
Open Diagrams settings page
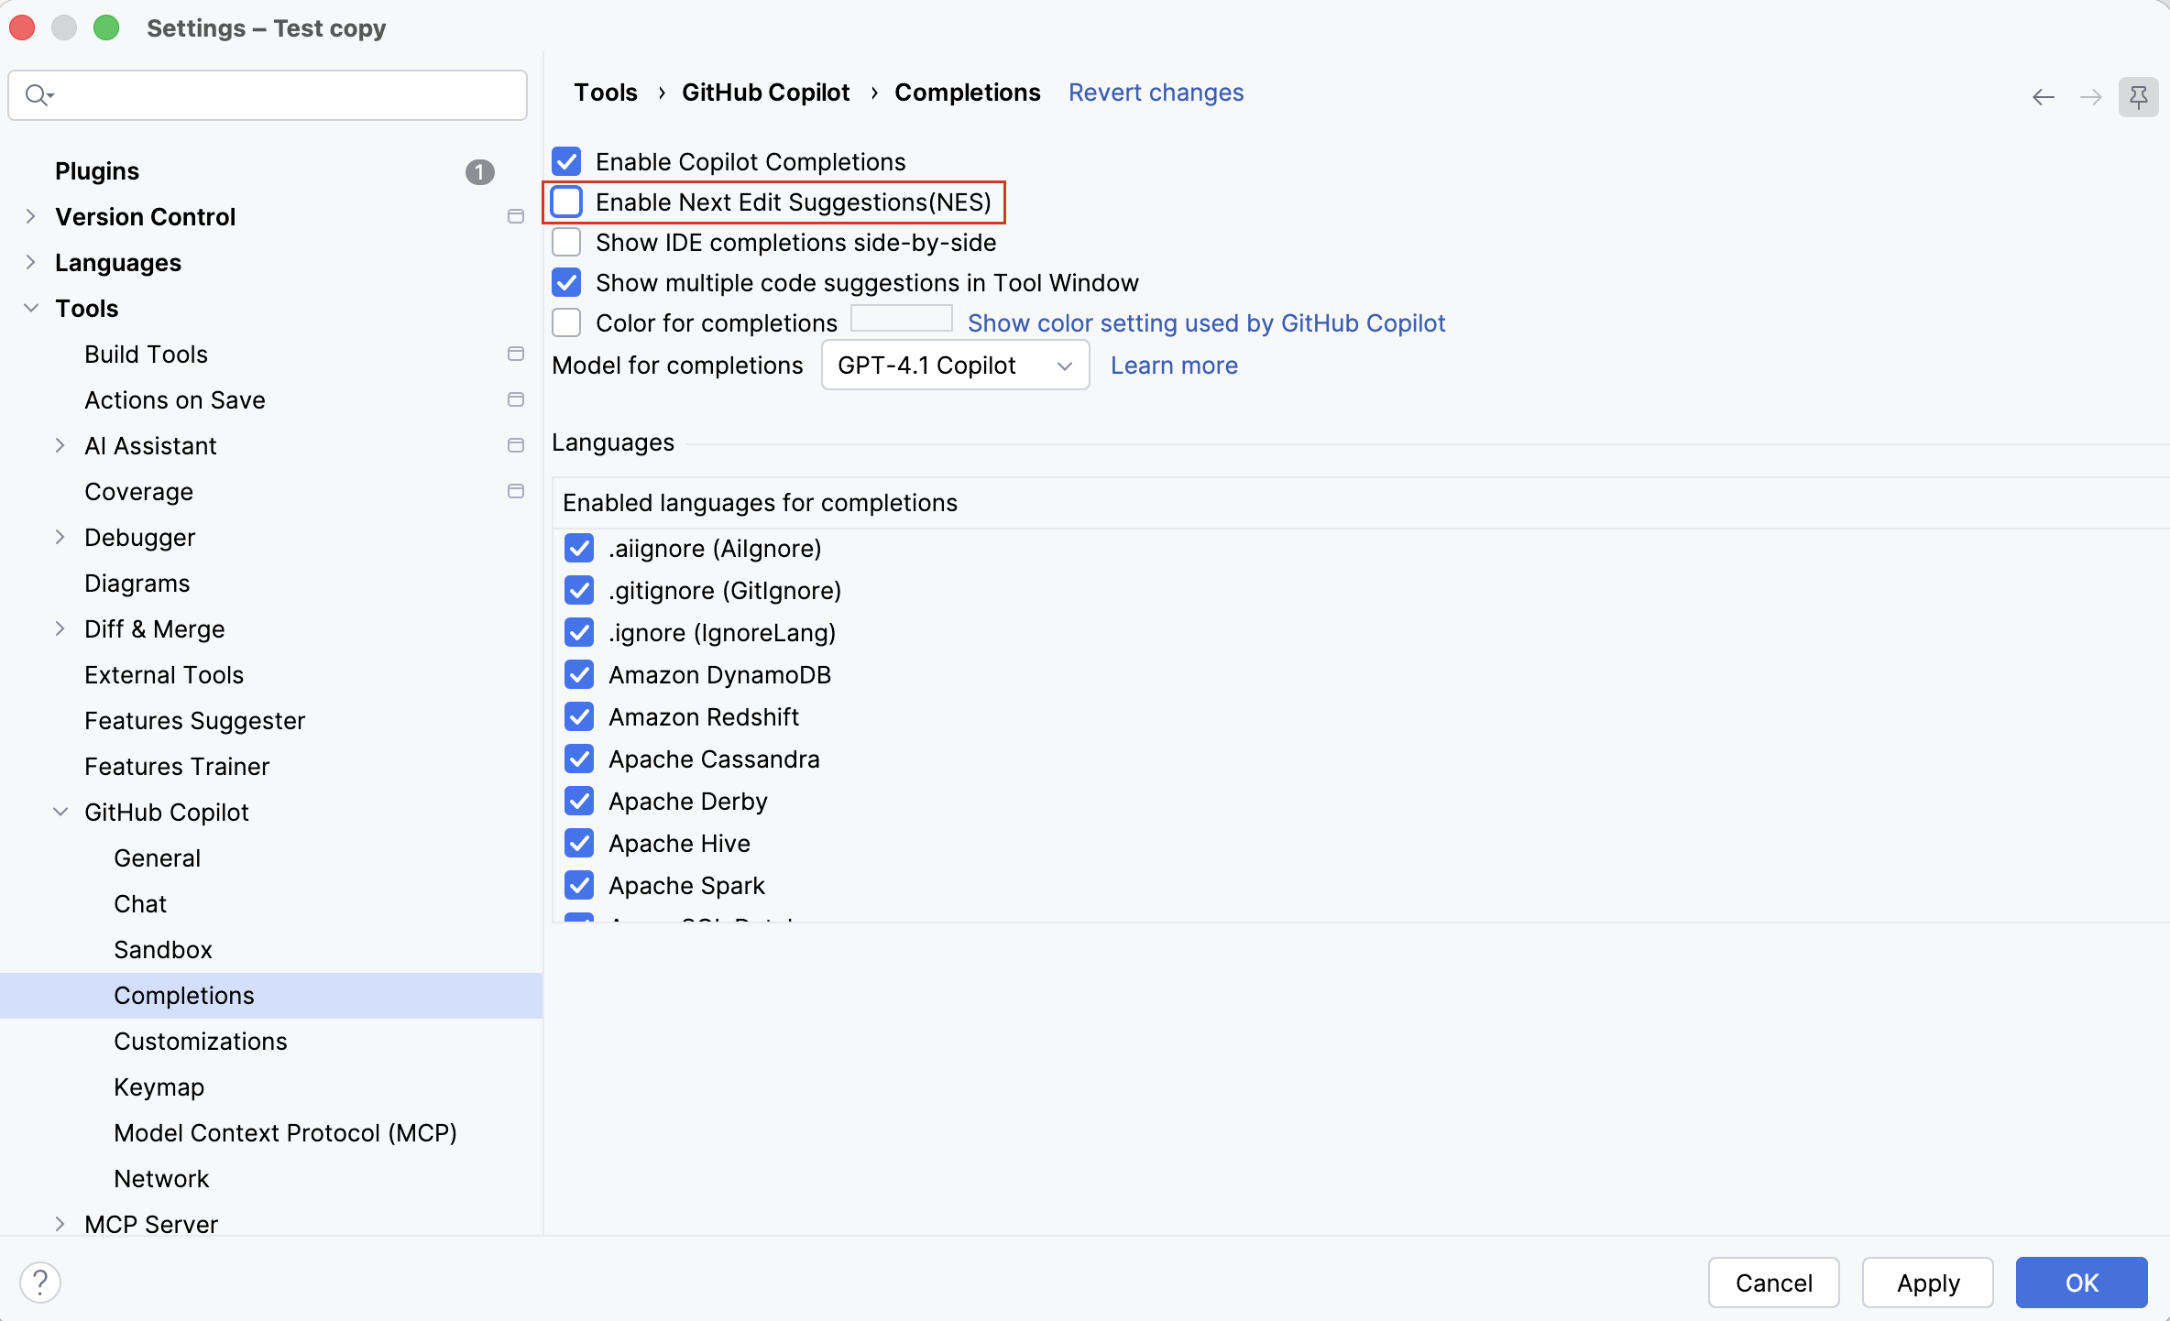click(x=137, y=583)
